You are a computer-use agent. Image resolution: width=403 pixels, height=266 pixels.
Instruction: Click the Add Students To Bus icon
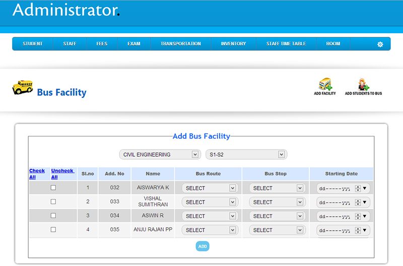pyautogui.click(x=363, y=85)
